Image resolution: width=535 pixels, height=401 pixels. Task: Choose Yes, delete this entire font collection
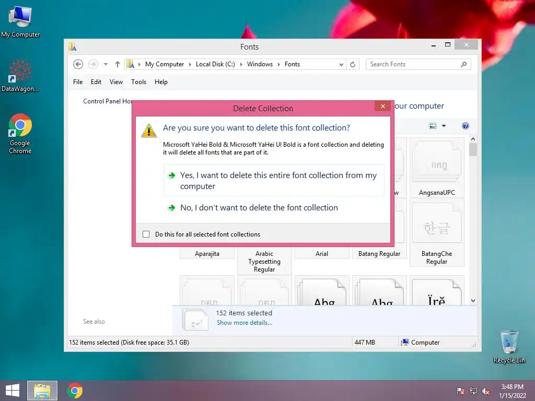tap(274, 180)
